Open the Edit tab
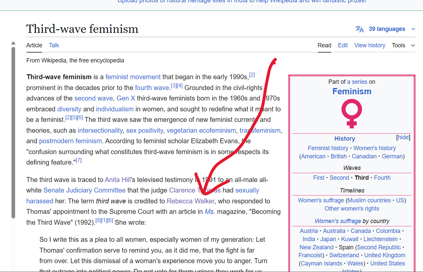The width and height of the screenshot is (423, 272). (343, 45)
